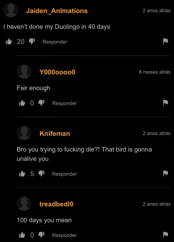This screenshot has height=242, width=174.
Task: Open Knifeman's username link
Action: point(55,133)
